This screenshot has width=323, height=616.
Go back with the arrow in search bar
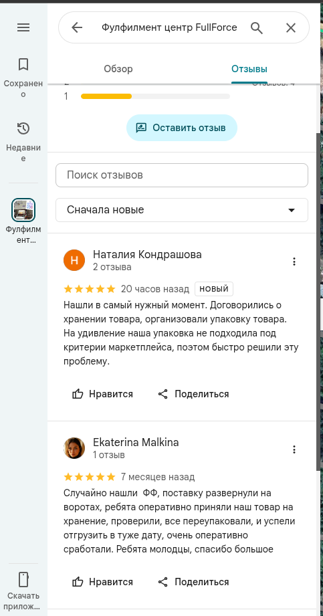(77, 27)
